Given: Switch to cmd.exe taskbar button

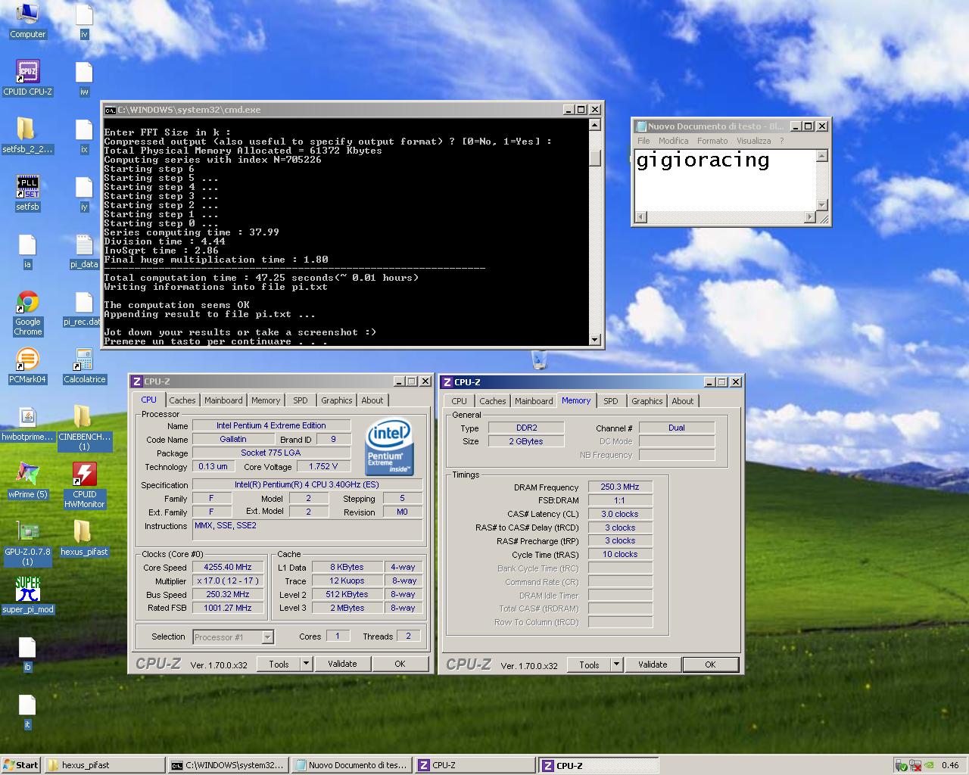Looking at the screenshot, I should [229, 765].
